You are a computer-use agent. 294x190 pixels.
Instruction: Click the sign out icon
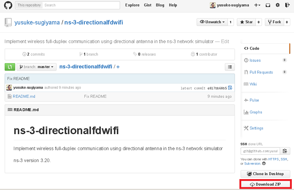[x=287, y=5]
